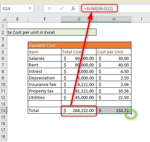Image resolution: width=150 pixels, height=142 pixels.
Task: Click the Salaries cost per unit 30.00 cell
Action: click(114, 58)
